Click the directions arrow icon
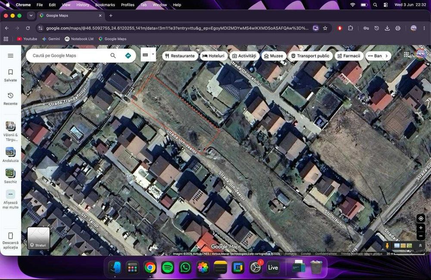The width and height of the screenshot is (431, 280). 128,56
